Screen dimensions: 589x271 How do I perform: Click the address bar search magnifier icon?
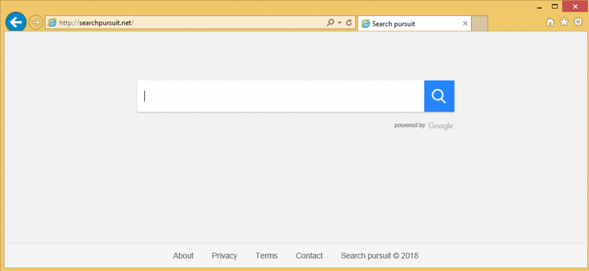(330, 23)
